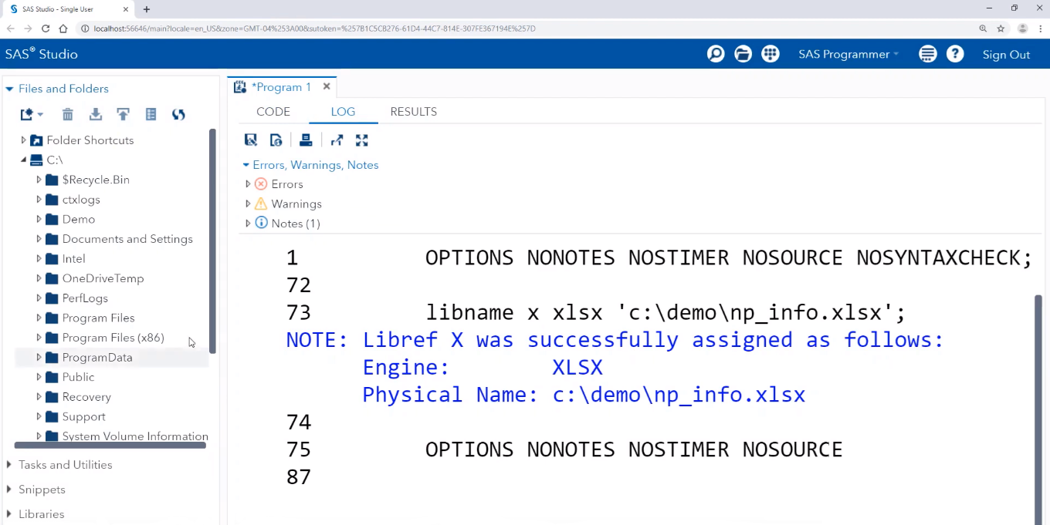Expand the Folder Shortcuts node
The height and width of the screenshot is (525, 1050).
pyautogui.click(x=23, y=140)
